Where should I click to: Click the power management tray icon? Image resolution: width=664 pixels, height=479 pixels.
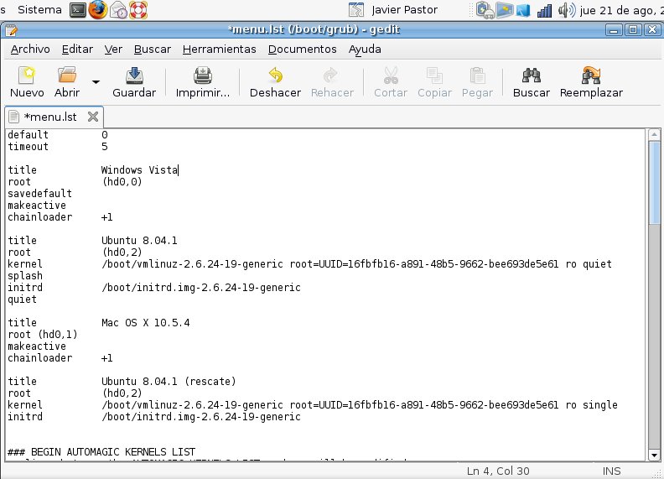485,10
